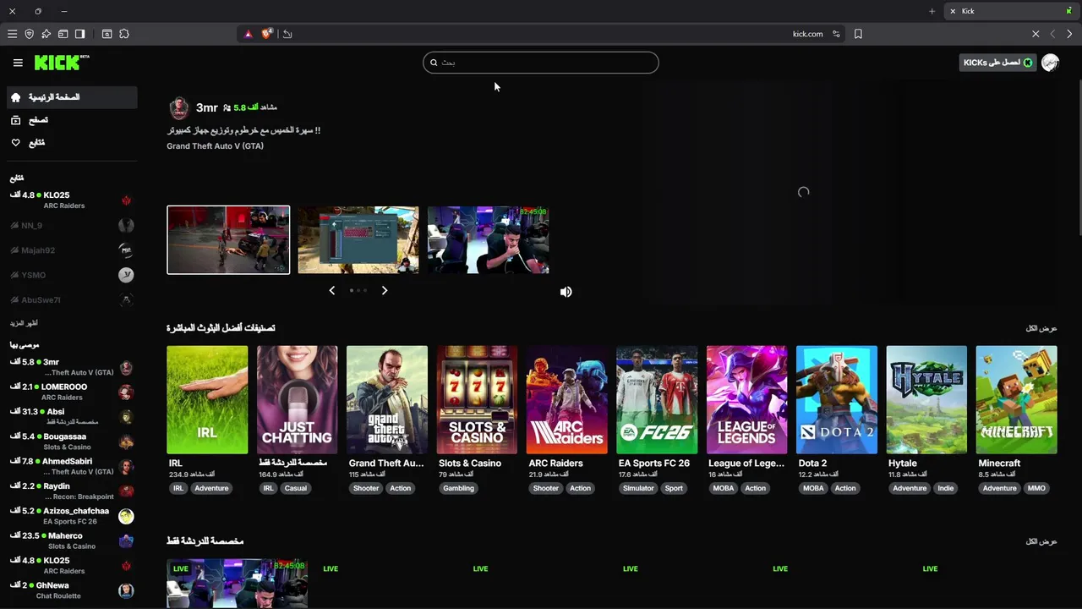1082x609 pixels.
Task: Open the IRL category card
Action: pos(207,399)
